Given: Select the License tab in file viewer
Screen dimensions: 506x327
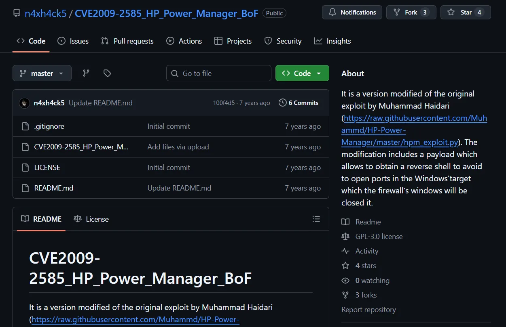Looking at the screenshot, I should (x=91, y=219).
